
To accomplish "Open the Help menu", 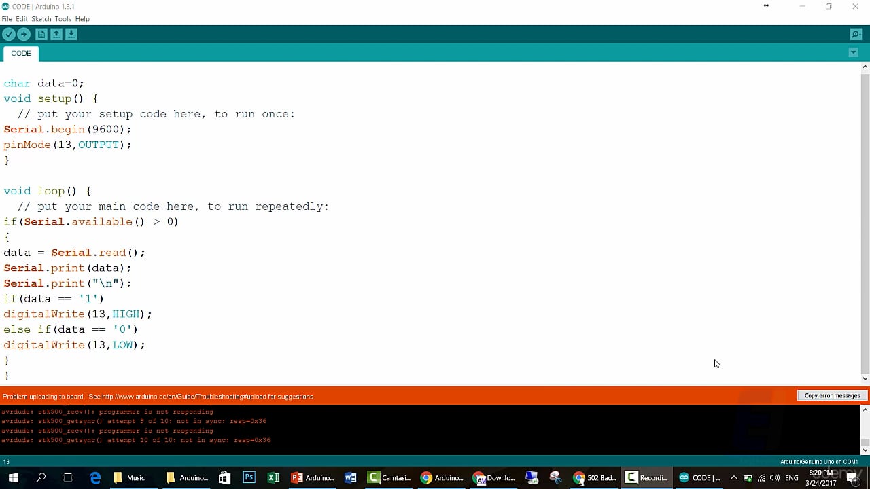I will (x=82, y=19).
